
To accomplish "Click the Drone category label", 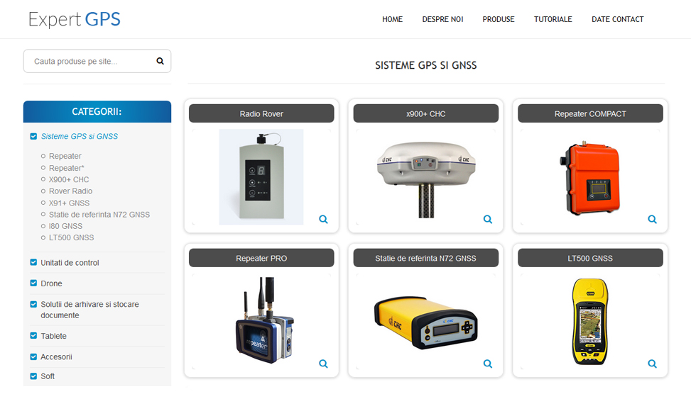I will coord(51,283).
